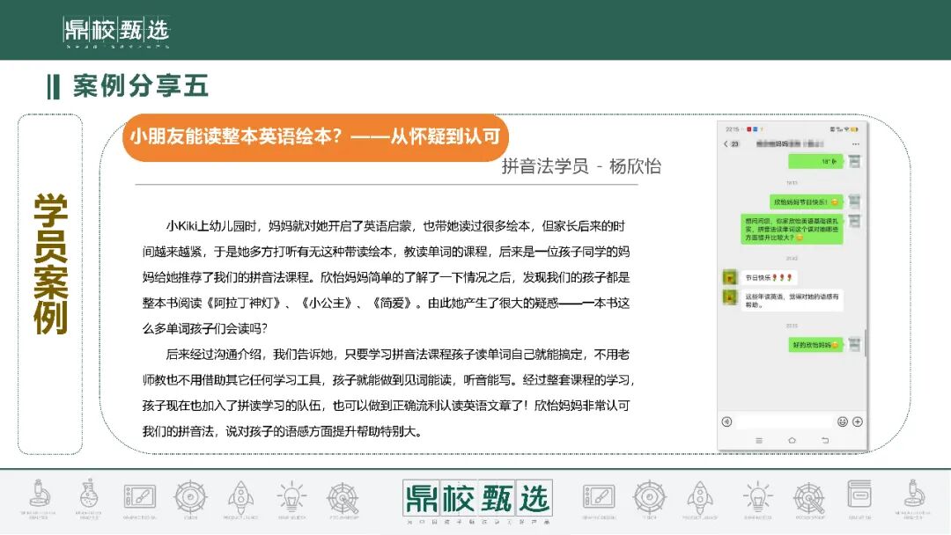Click the 案例分享五 slide title
Image resolution: width=951 pixels, height=535 pixels.
tap(141, 86)
